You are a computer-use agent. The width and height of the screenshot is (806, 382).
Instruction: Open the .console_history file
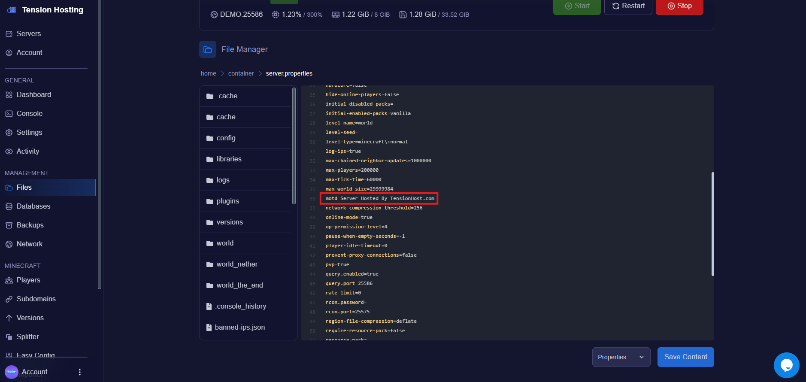[x=245, y=306]
